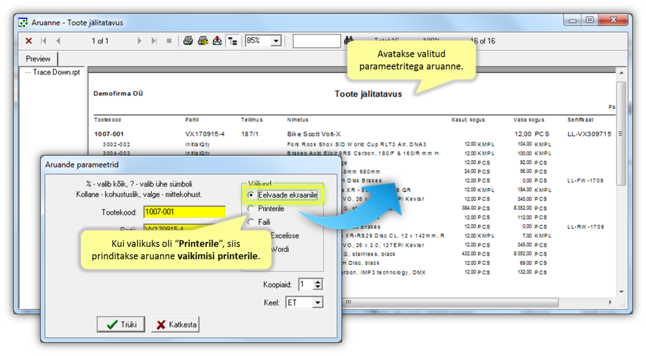Go to the next report page
646x356 pixels.
pyautogui.click(x=139, y=41)
